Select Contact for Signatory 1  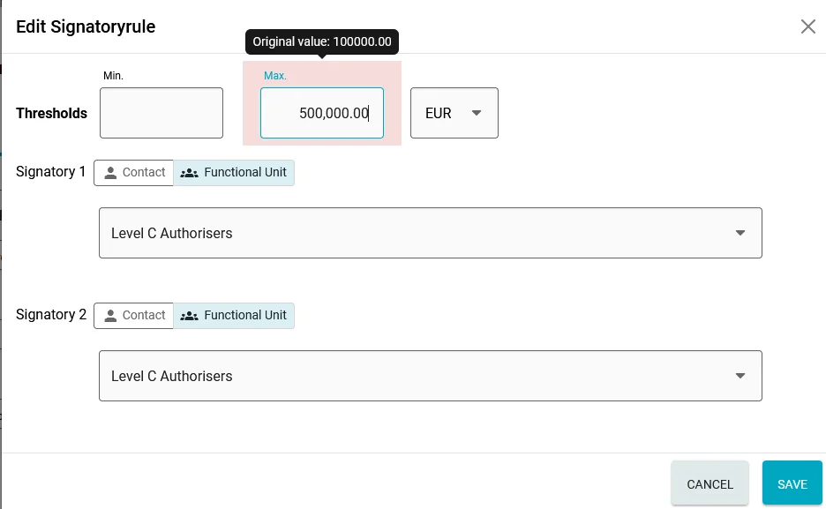click(134, 173)
